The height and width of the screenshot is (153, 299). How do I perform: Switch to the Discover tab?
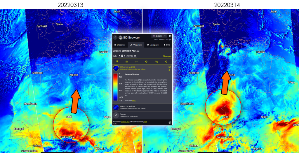pos(120,45)
